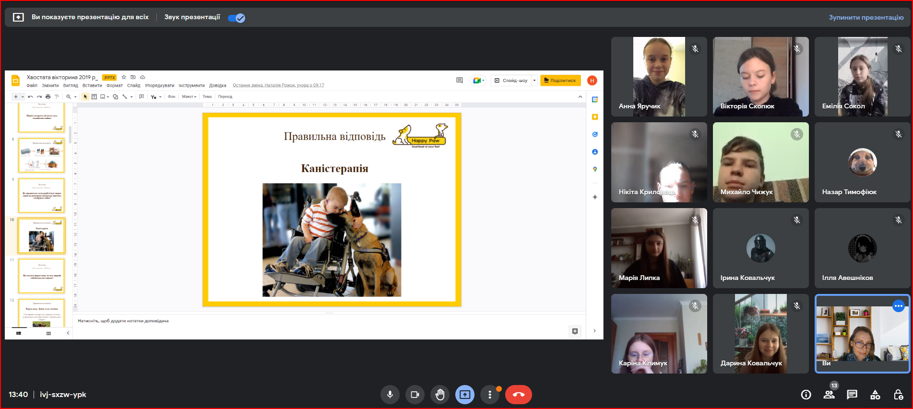The width and height of the screenshot is (913, 409).
Task: Open Google Calendar side panel
Action: [x=595, y=100]
